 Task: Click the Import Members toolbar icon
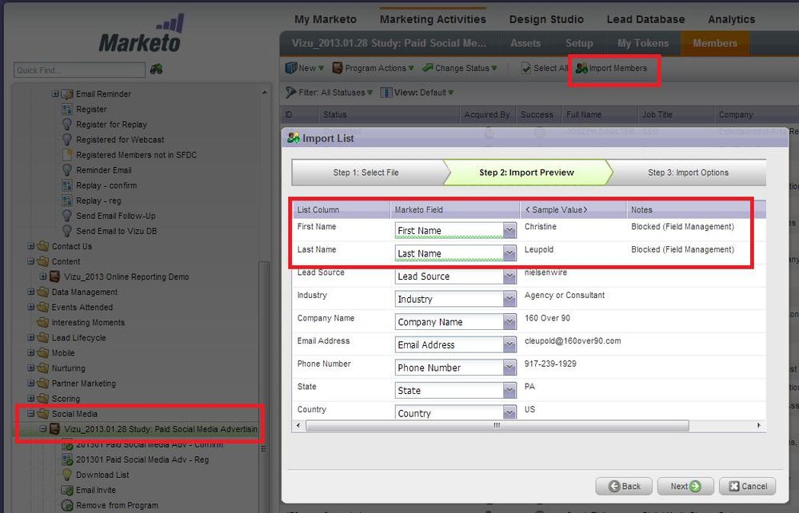click(581, 69)
